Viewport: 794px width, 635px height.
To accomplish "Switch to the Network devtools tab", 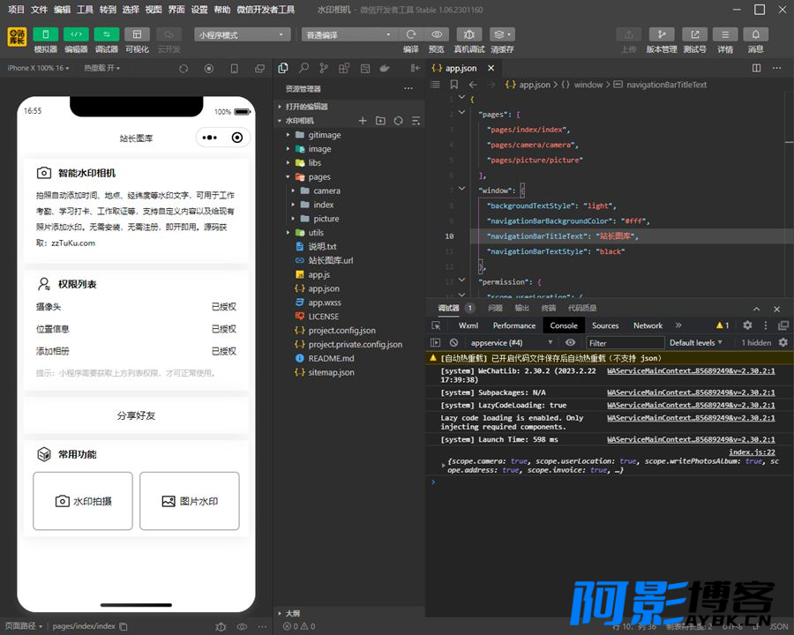I will coord(648,325).
